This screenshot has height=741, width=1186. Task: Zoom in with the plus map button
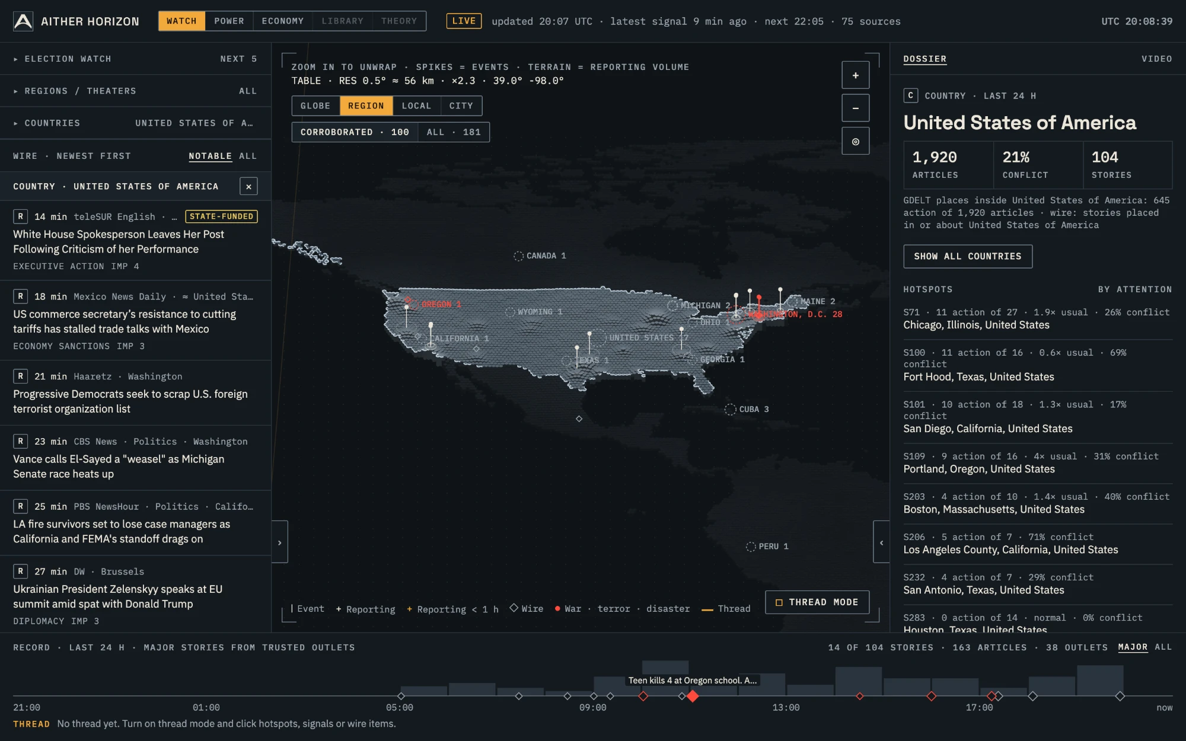[x=855, y=75]
